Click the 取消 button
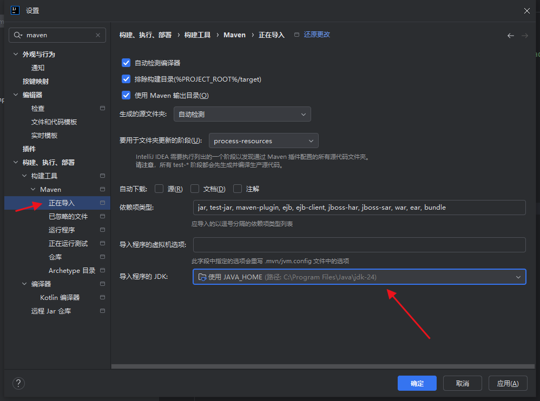 [463, 383]
